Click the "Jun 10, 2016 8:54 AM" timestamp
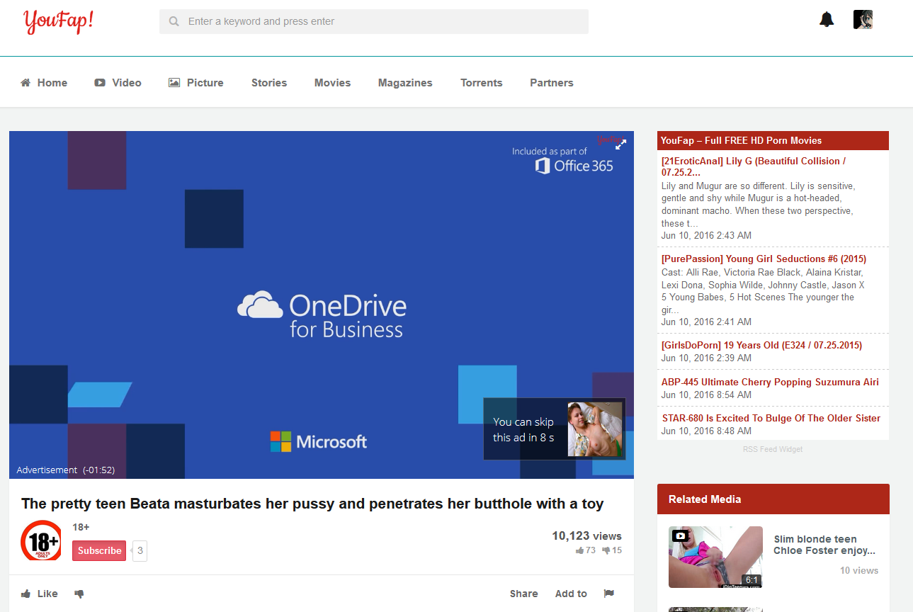Viewport: 913px width, 612px height. click(706, 395)
